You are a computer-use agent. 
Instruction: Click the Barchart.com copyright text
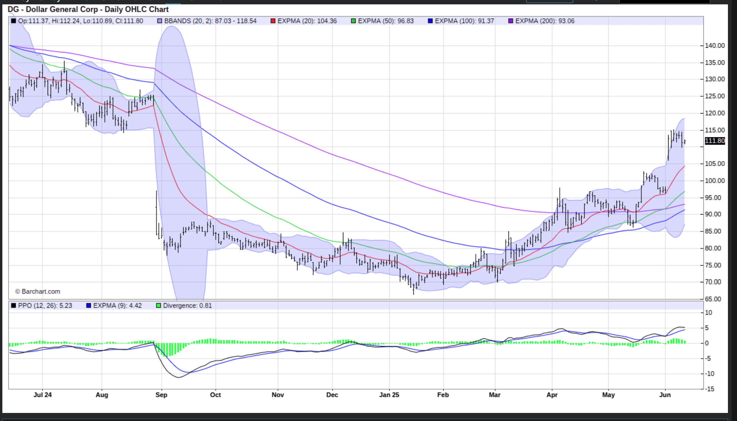(x=38, y=291)
